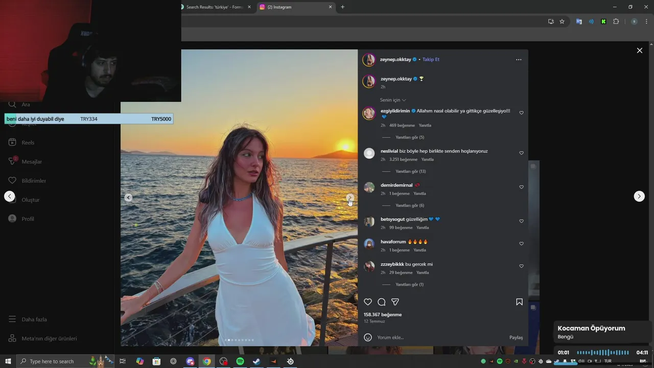654x368 pixels.
Task: Expand 'Yanıtları gör (13)' replies
Action: (411, 171)
